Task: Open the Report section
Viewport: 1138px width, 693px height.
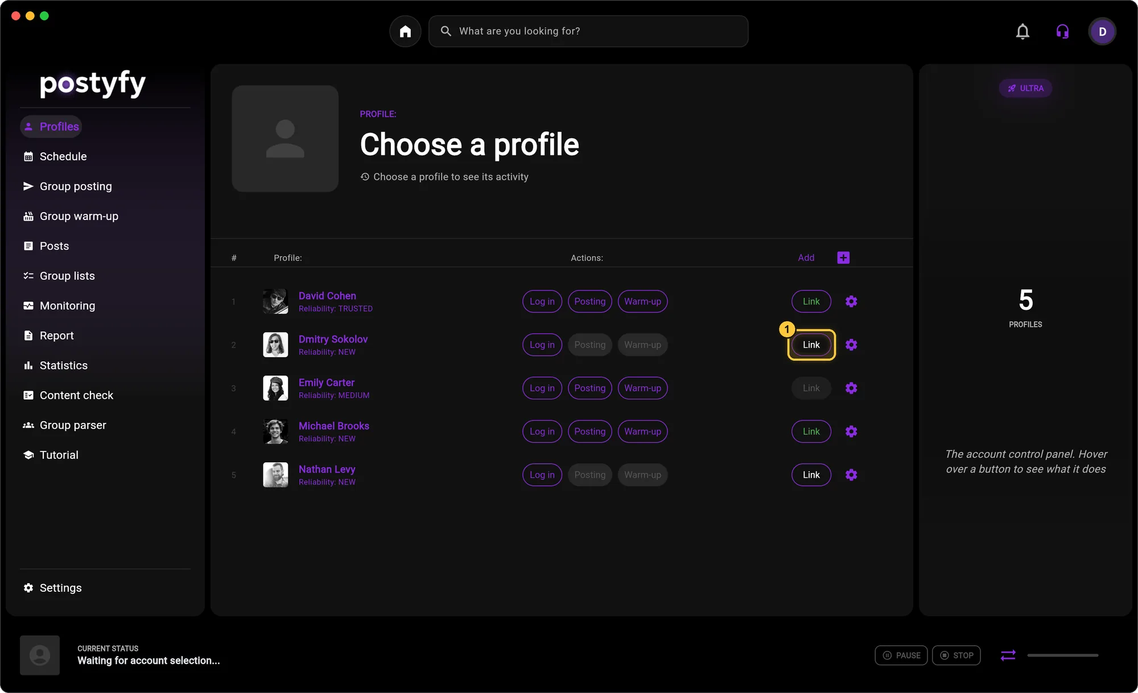Action: point(48,335)
